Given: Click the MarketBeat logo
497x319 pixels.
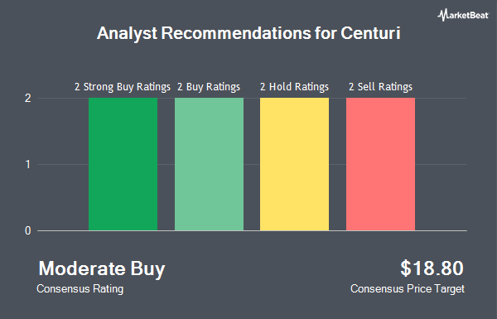Looking at the screenshot, I should [463, 15].
